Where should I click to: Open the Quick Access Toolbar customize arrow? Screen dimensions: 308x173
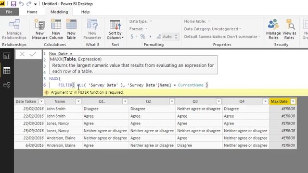click(35, 4)
